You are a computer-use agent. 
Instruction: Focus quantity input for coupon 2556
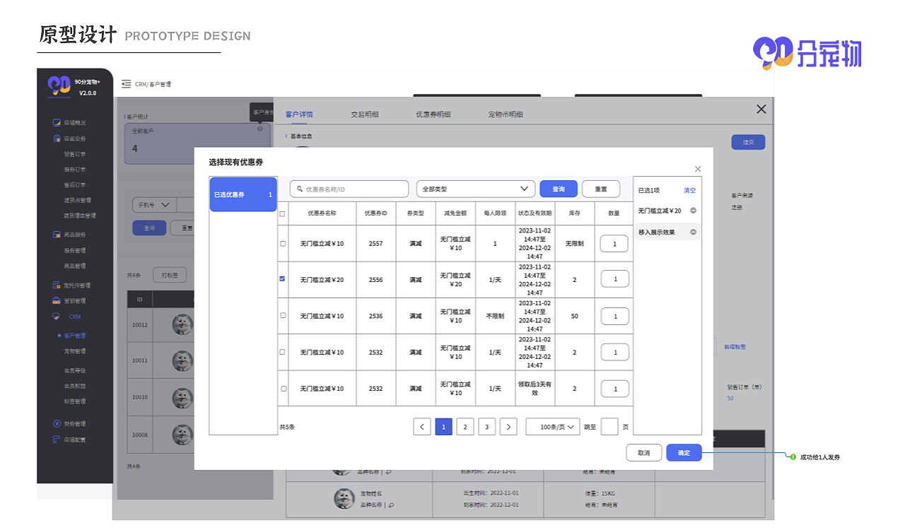click(x=615, y=279)
